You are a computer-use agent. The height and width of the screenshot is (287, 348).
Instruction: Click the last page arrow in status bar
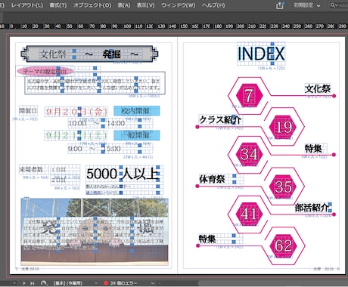(33, 283)
